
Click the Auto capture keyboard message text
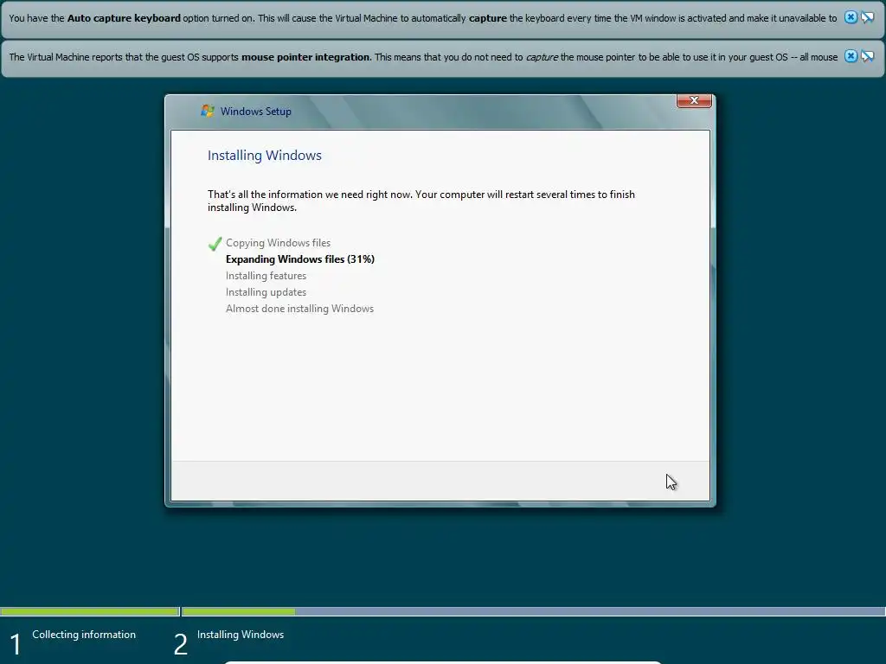422,18
